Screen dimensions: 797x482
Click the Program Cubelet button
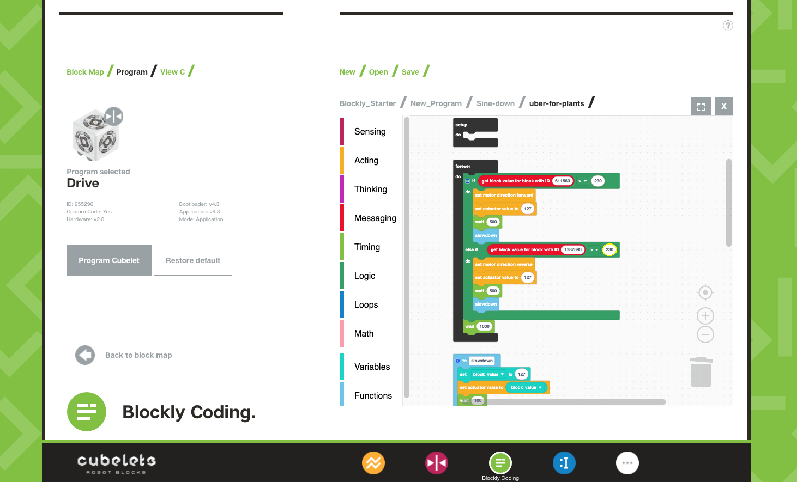coord(109,260)
